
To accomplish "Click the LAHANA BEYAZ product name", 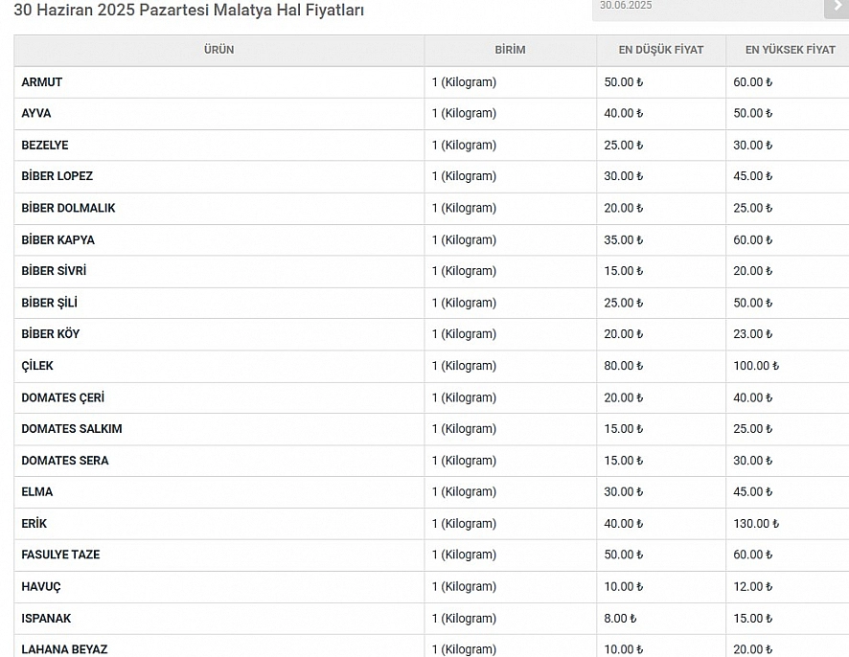I will point(64,649).
